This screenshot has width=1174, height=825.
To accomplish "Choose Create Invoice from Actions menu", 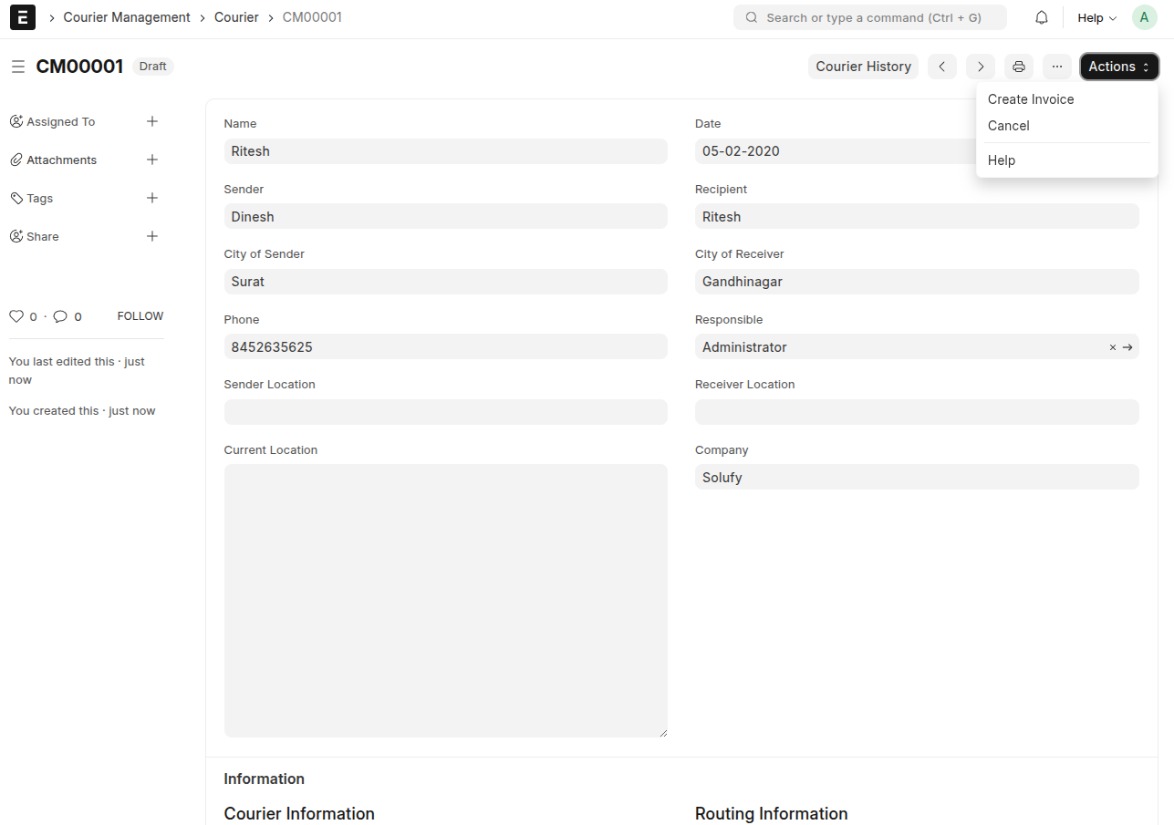I will [1067, 99].
